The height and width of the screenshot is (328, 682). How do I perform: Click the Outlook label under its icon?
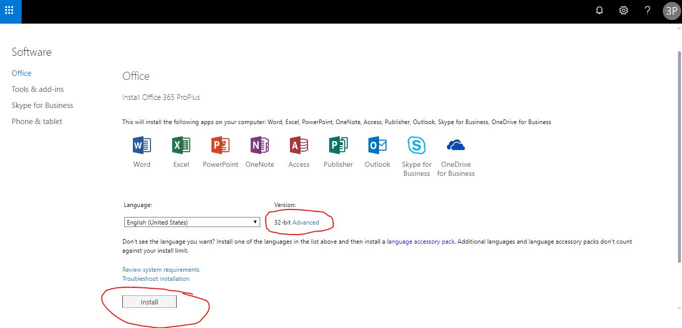(377, 164)
